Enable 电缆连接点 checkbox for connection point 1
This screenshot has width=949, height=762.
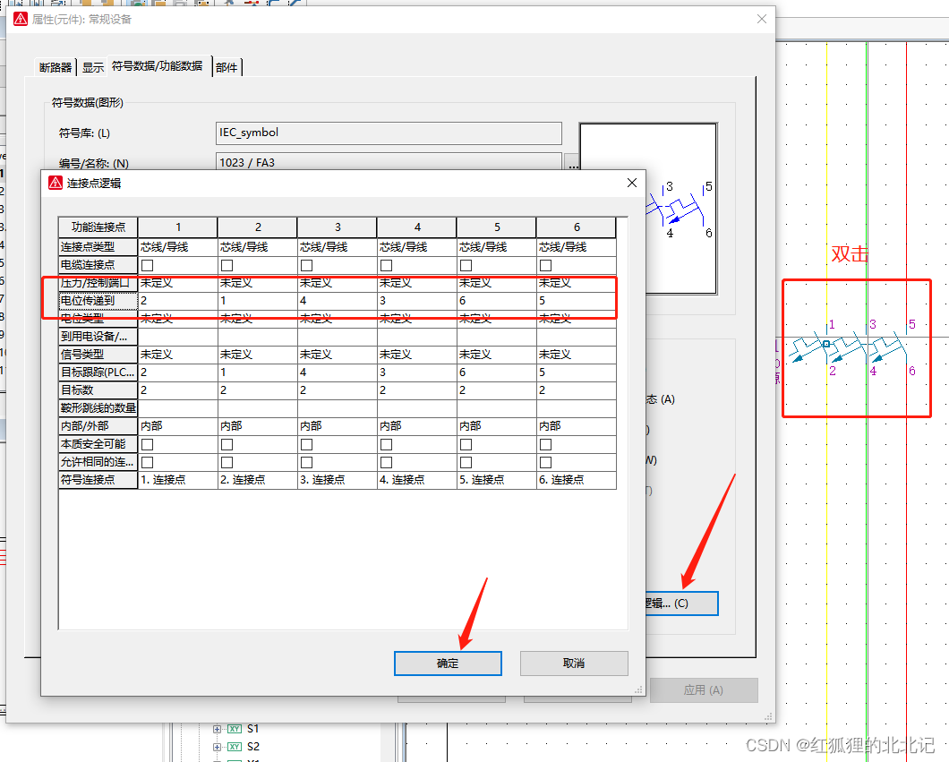click(147, 265)
